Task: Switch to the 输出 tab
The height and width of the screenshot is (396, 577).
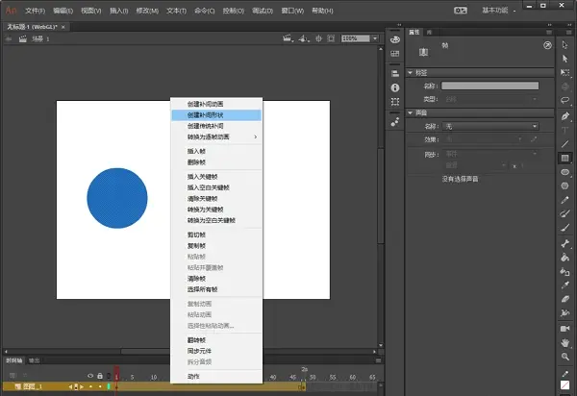Action: click(x=35, y=360)
